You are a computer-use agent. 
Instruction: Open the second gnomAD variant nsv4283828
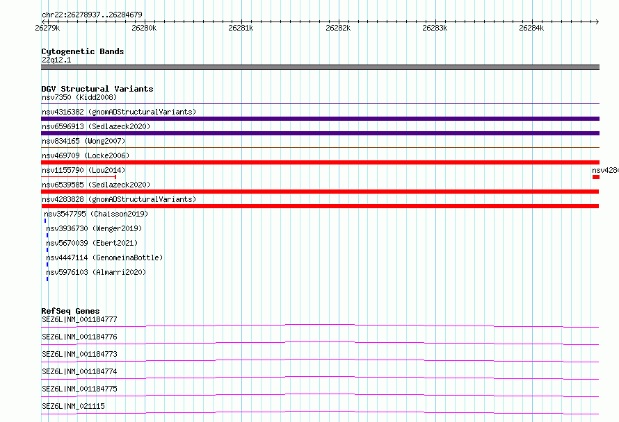119,199
